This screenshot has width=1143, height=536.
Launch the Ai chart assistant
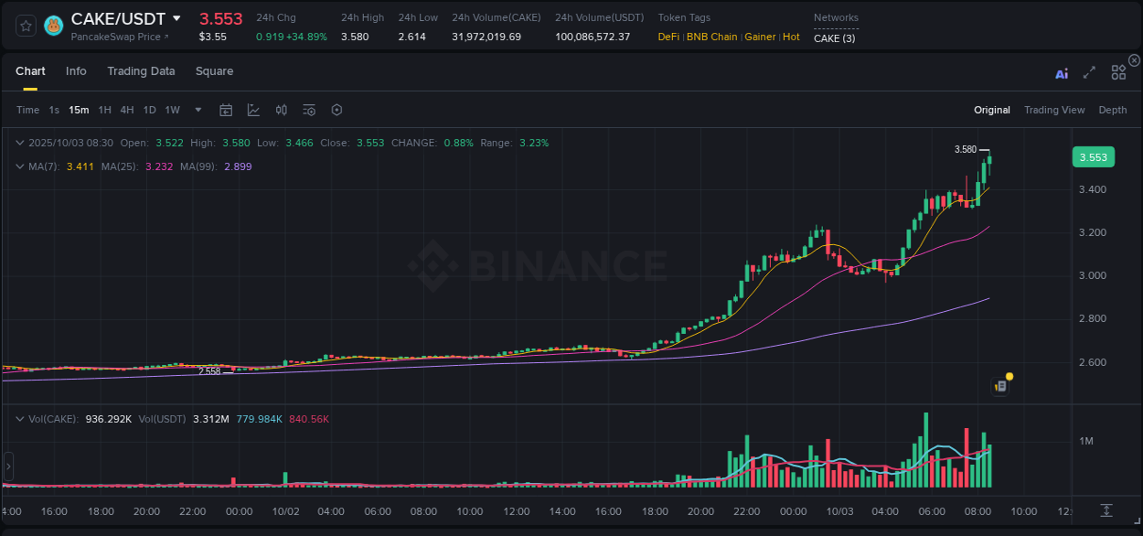(1061, 73)
